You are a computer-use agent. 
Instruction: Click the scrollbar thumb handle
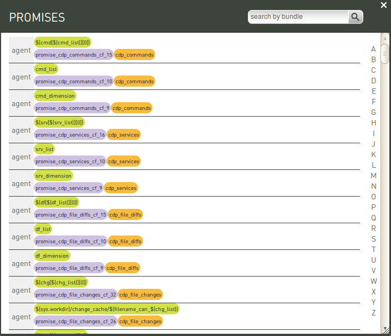385,54
